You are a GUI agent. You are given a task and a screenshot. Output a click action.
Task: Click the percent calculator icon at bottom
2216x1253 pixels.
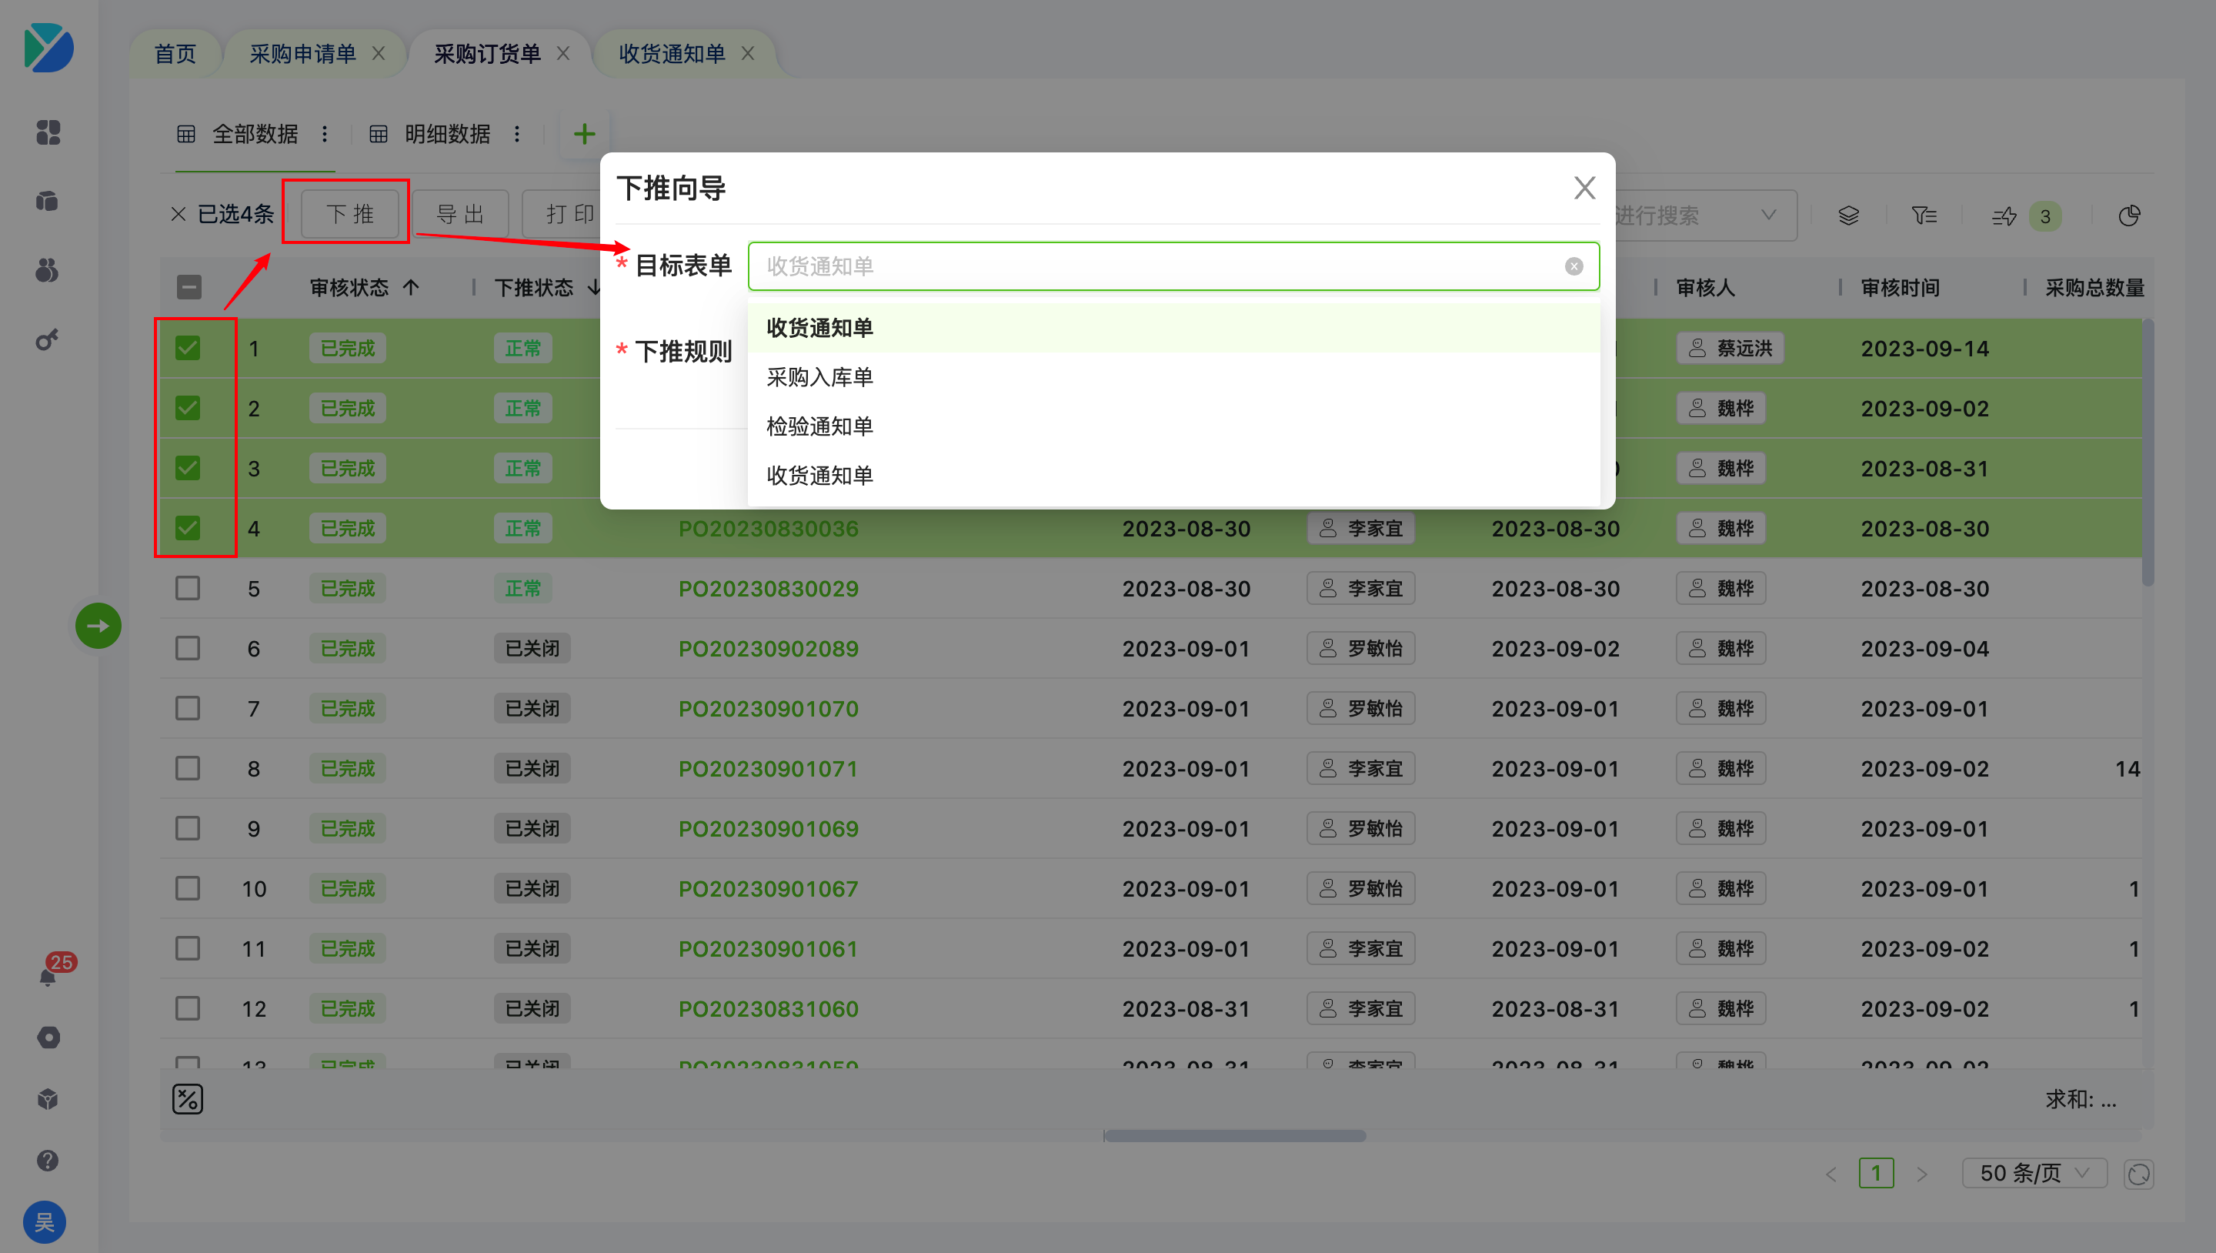[188, 1099]
